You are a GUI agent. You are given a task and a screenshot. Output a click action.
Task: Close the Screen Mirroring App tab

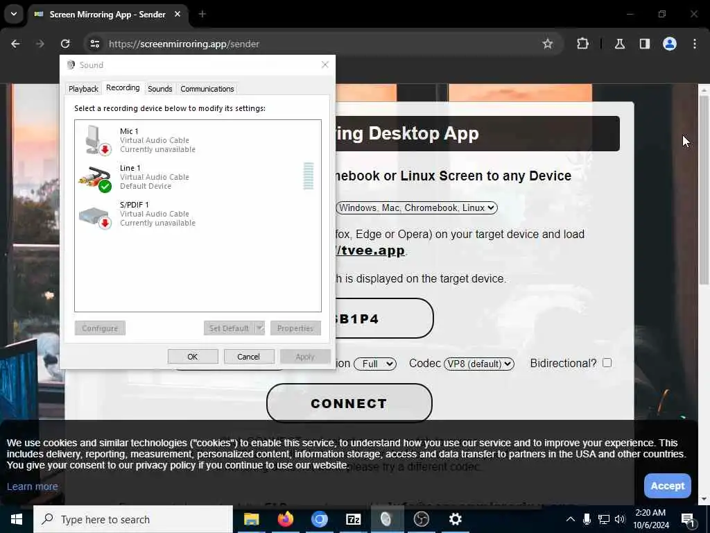click(177, 15)
